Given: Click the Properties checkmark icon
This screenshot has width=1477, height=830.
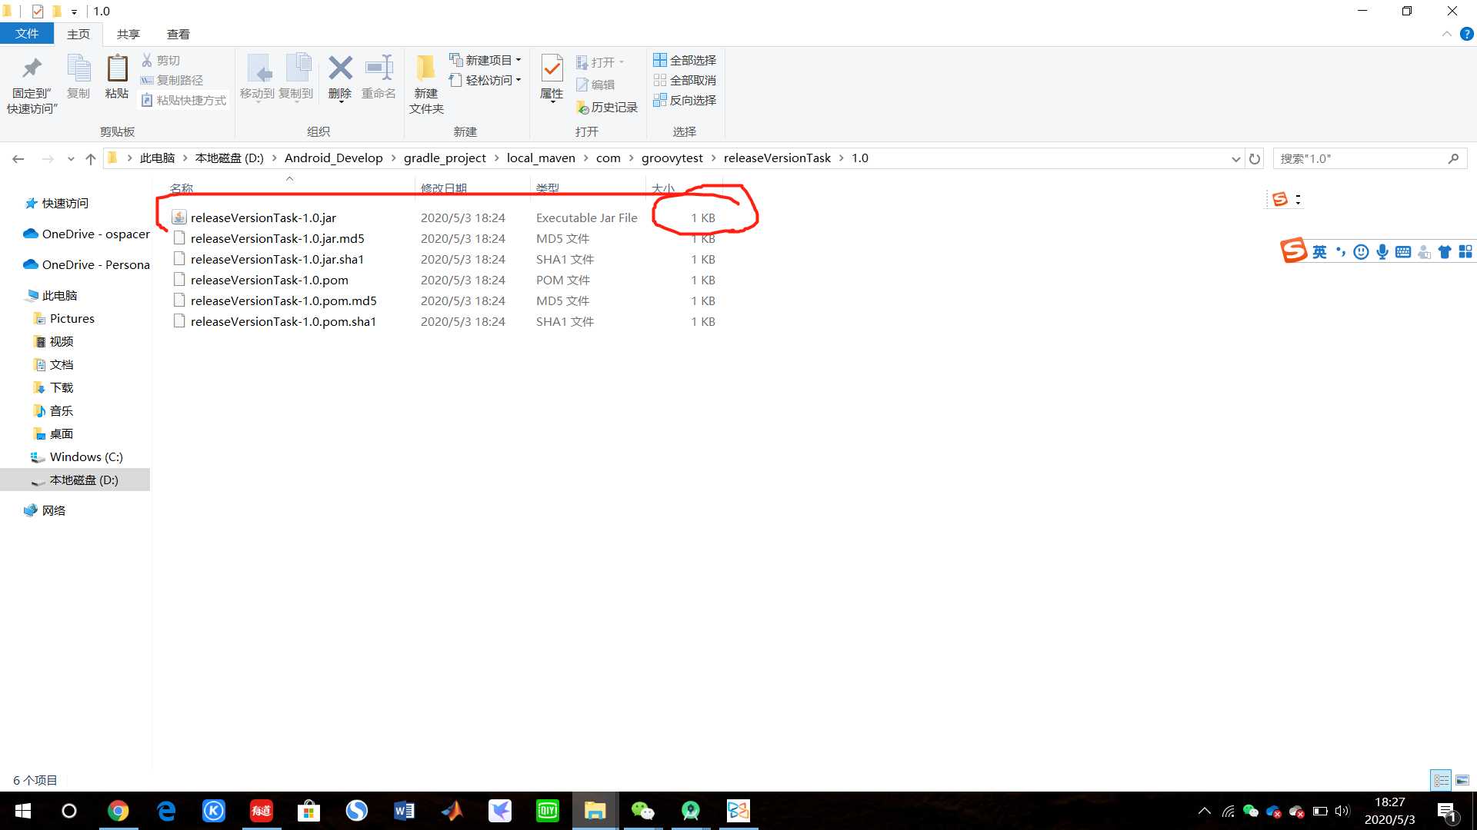Looking at the screenshot, I should tap(552, 68).
